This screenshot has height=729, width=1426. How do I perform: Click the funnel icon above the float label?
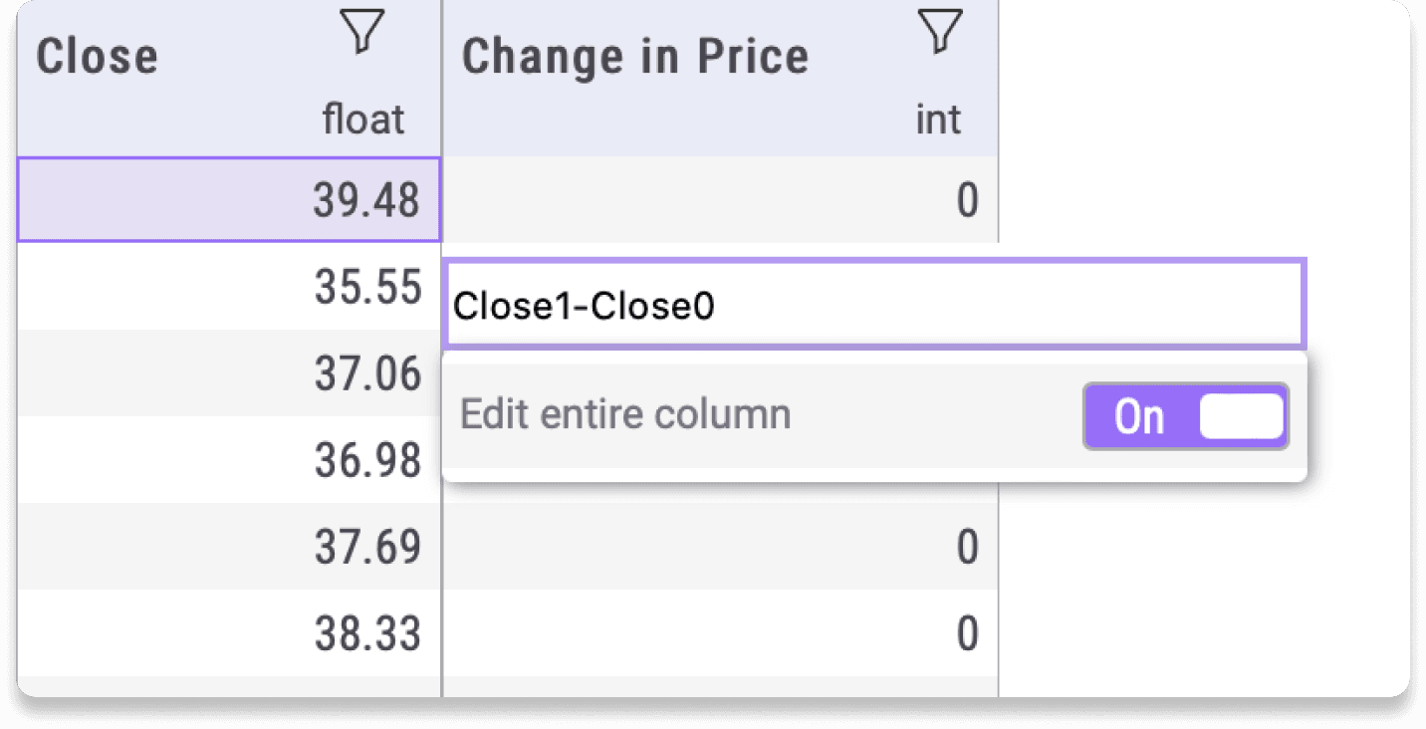(361, 32)
